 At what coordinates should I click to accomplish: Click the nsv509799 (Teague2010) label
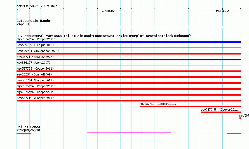pyautogui.click(x=35, y=45)
